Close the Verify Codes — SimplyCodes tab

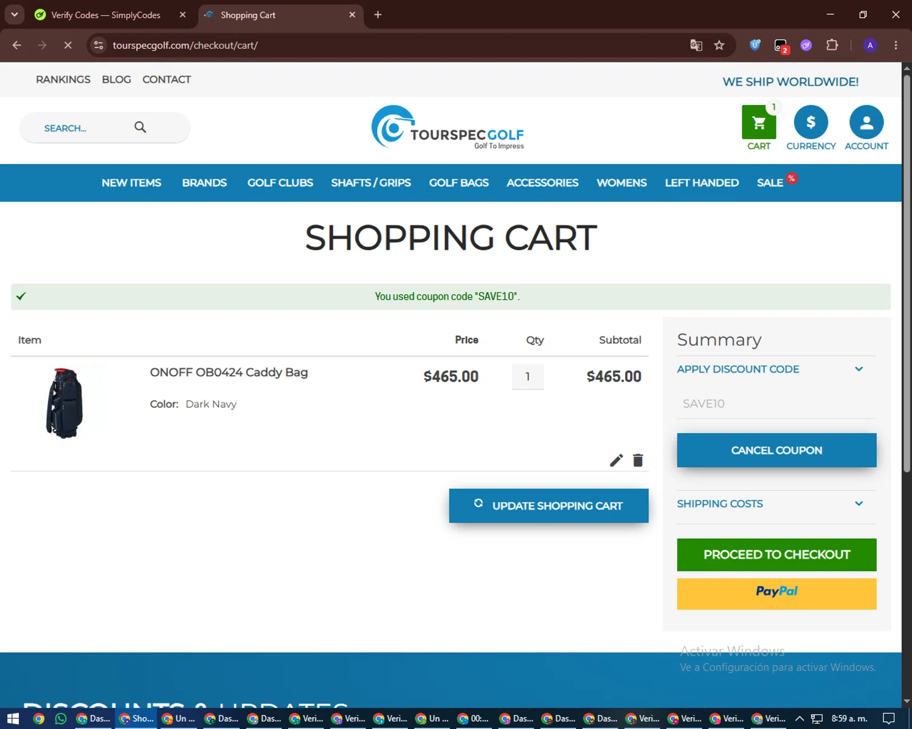[182, 15]
